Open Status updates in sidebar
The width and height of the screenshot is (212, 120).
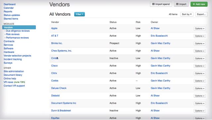[12, 15]
